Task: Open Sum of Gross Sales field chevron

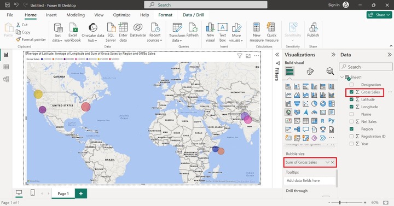Action: click(x=327, y=162)
